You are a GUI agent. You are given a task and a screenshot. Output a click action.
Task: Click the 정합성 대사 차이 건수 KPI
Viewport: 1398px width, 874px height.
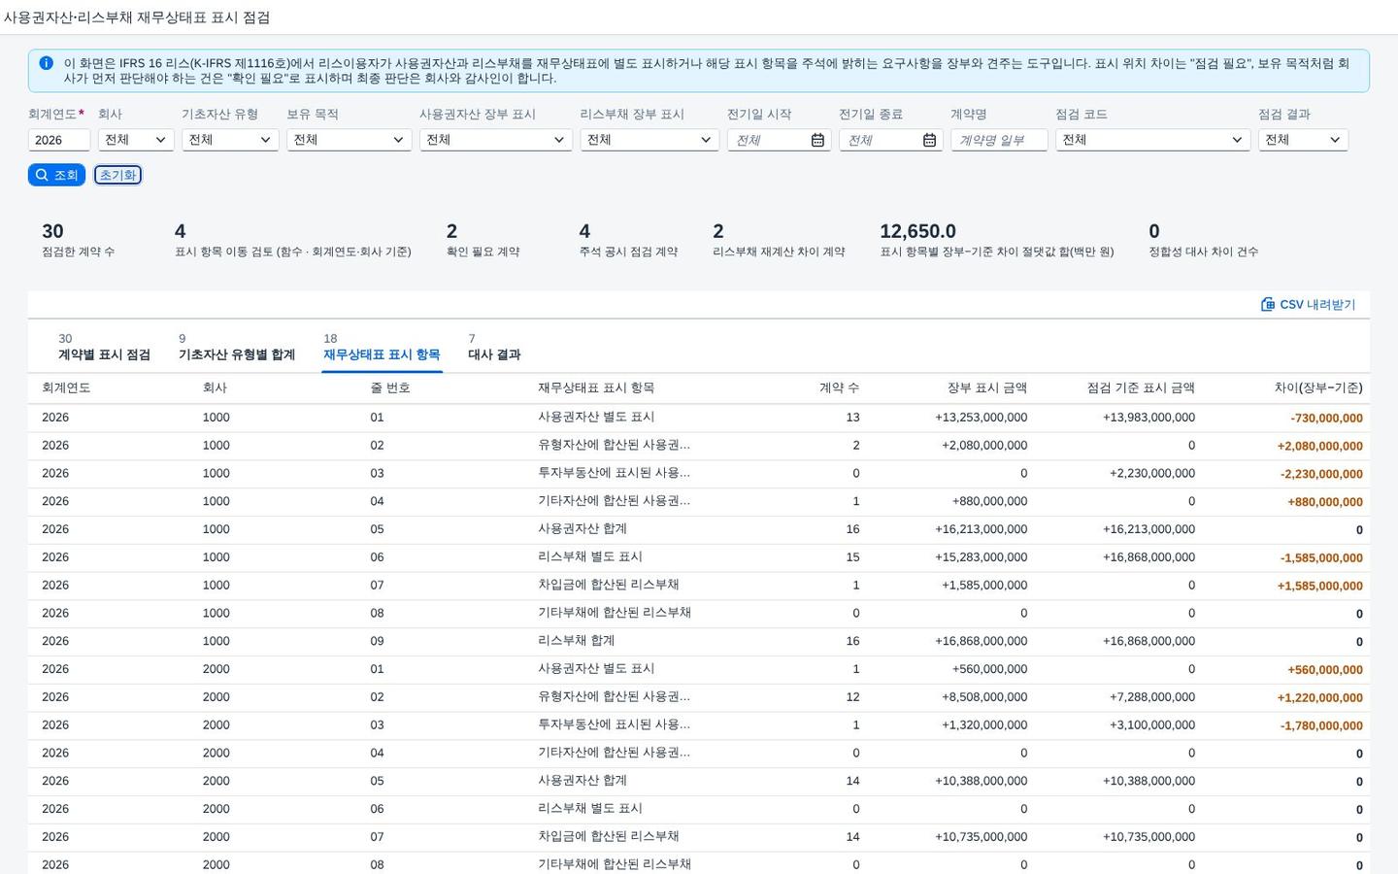pos(1203,240)
